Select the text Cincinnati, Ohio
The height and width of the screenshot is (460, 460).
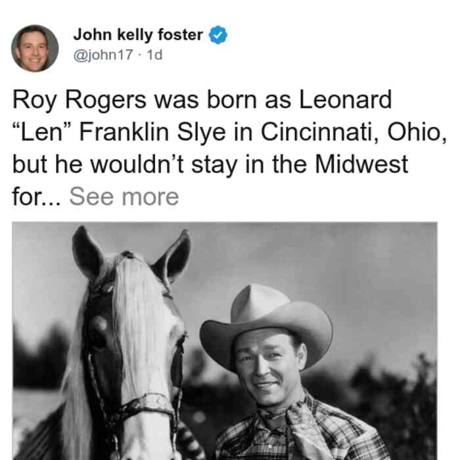coord(354,133)
